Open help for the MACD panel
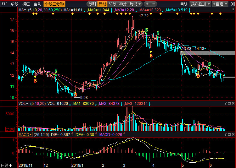 pyautogui.click(x=225, y=134)
